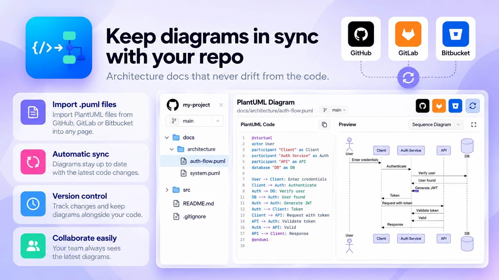The height and width of the screenshot is (280, 499).
Task: Click the Import .puml files document icon
Action: [33, 112]
